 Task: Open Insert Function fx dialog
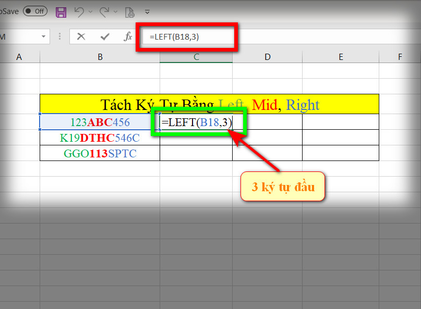click(x=128, y=36)
